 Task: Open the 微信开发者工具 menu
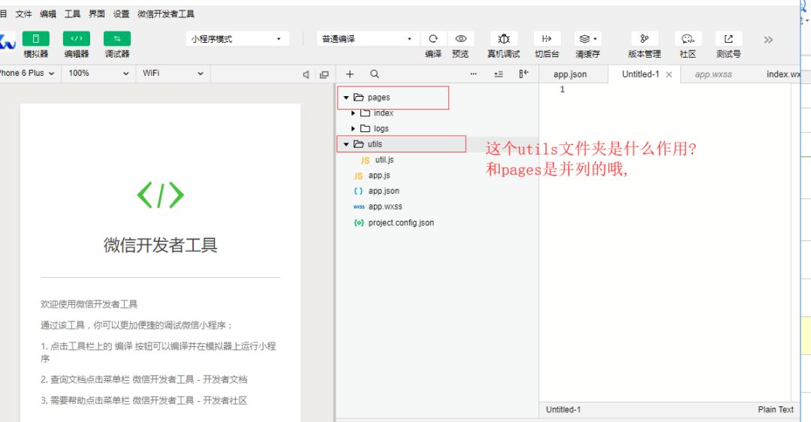[166, 14]
